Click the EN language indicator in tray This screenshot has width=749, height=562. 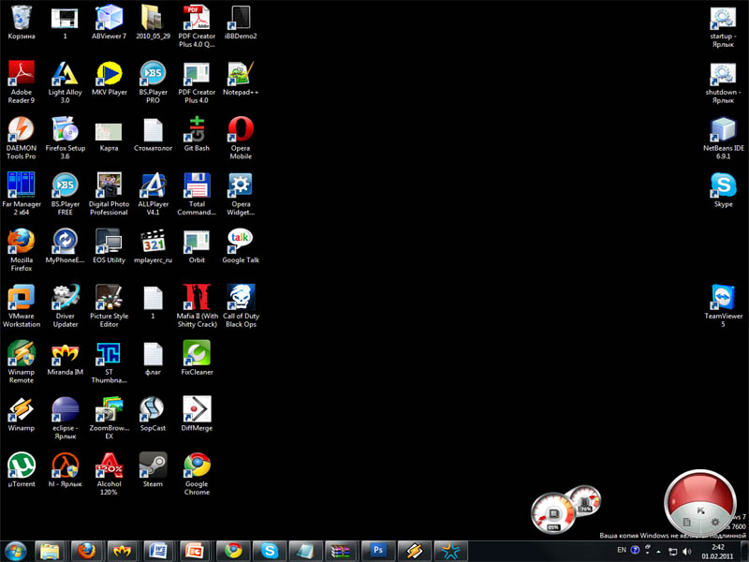(622, 550)
